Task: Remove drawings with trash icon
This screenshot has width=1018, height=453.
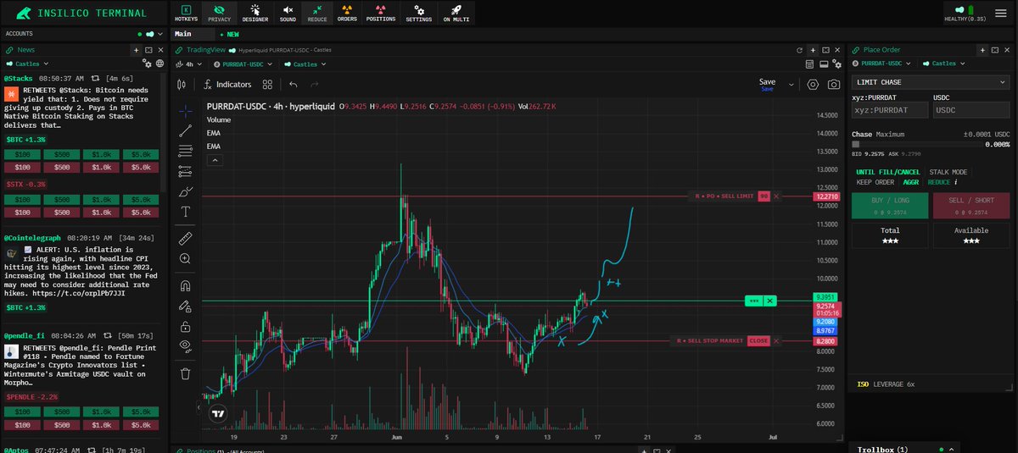Action: click(186, 373)
